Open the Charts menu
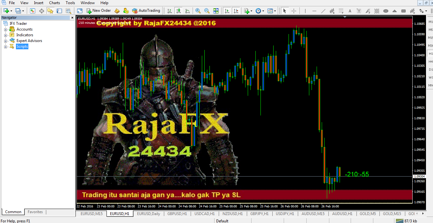Screen dimensions: 433x223 point(55,3)
